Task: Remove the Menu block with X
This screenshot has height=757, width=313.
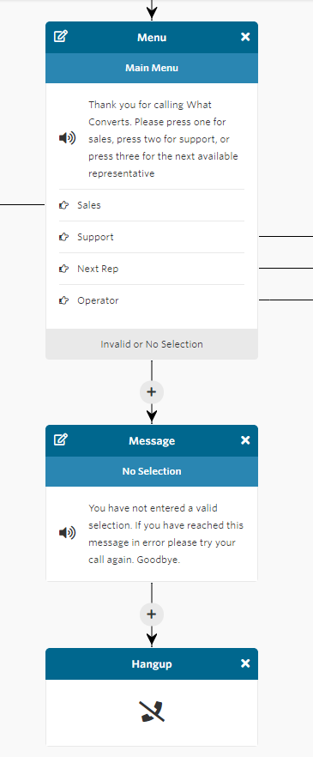Action: (x=245, y=37)
